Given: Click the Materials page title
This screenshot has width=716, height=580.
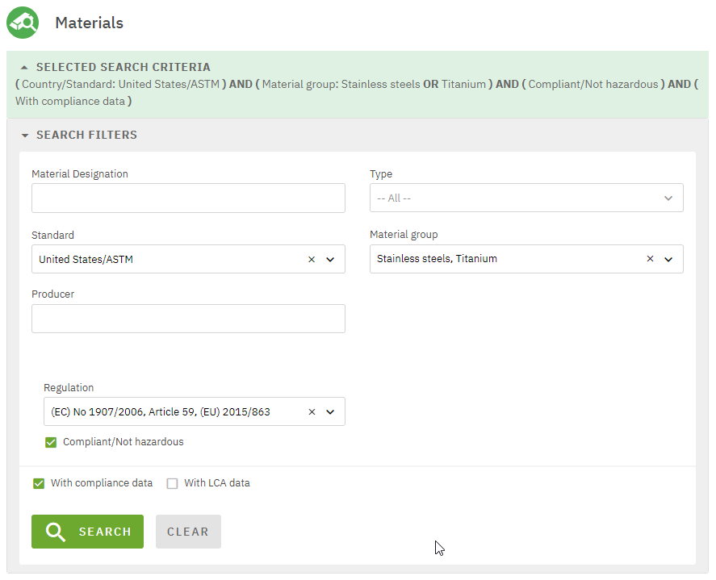Looking at the screenshot, I should point(89,23).
